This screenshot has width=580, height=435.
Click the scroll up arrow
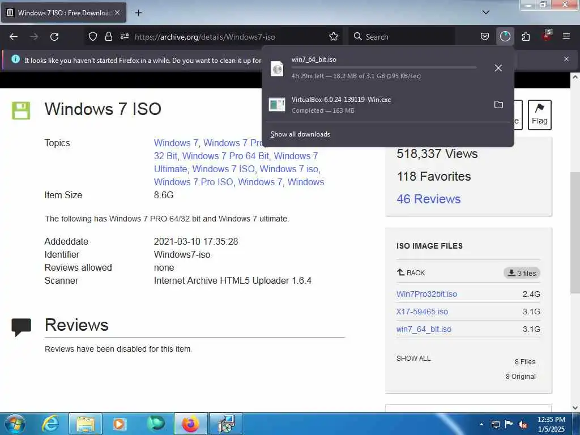(x=575, y=77)
